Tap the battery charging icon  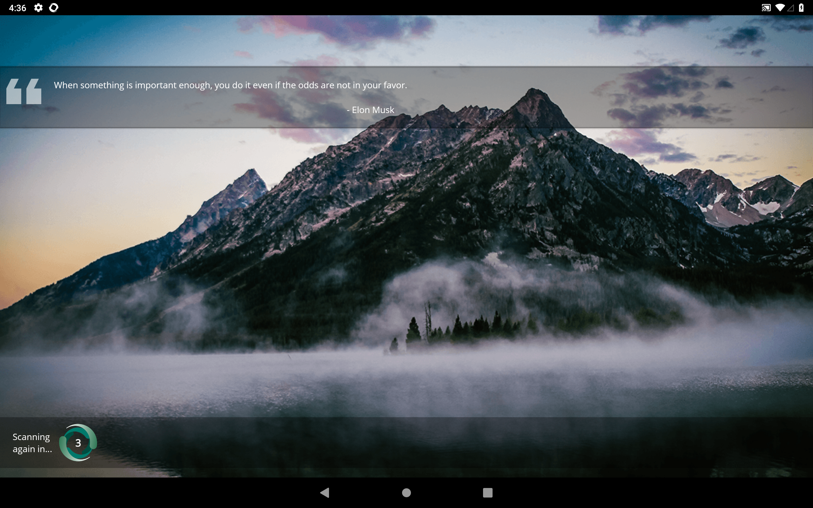[x=801, y=8]
